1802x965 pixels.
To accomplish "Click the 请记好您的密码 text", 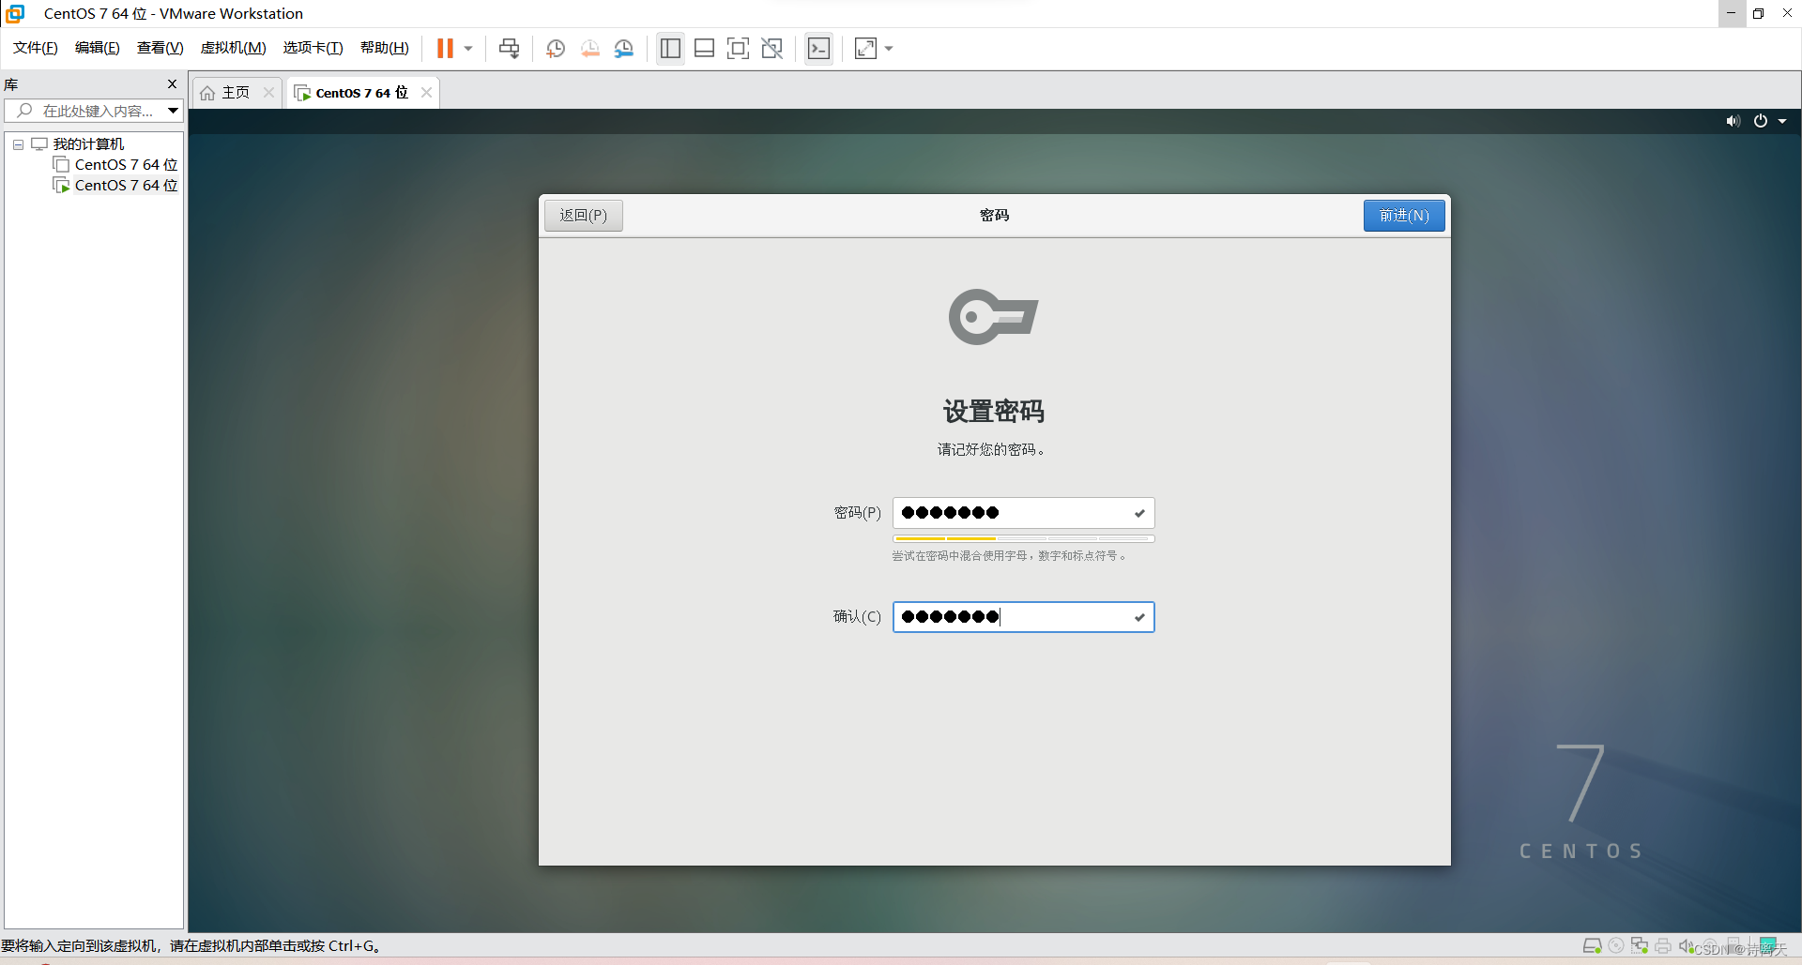I will pyautogui.click(x=991, y=450).
